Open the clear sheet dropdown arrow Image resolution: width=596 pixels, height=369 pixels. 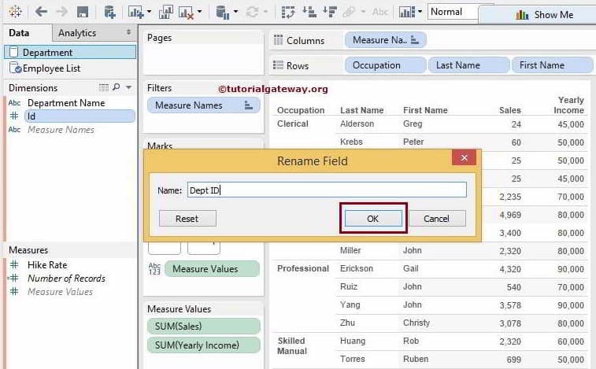coord(200,12)
